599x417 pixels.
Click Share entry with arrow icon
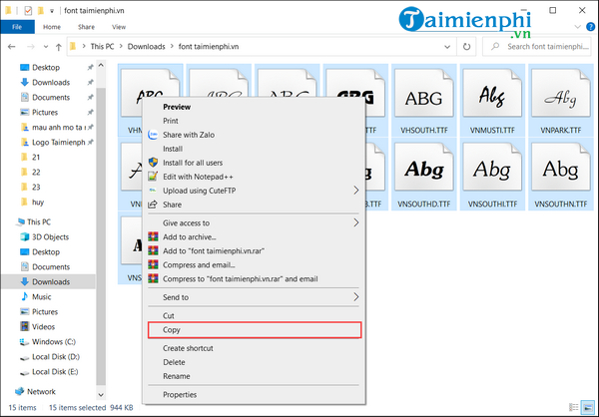[254, 205]
